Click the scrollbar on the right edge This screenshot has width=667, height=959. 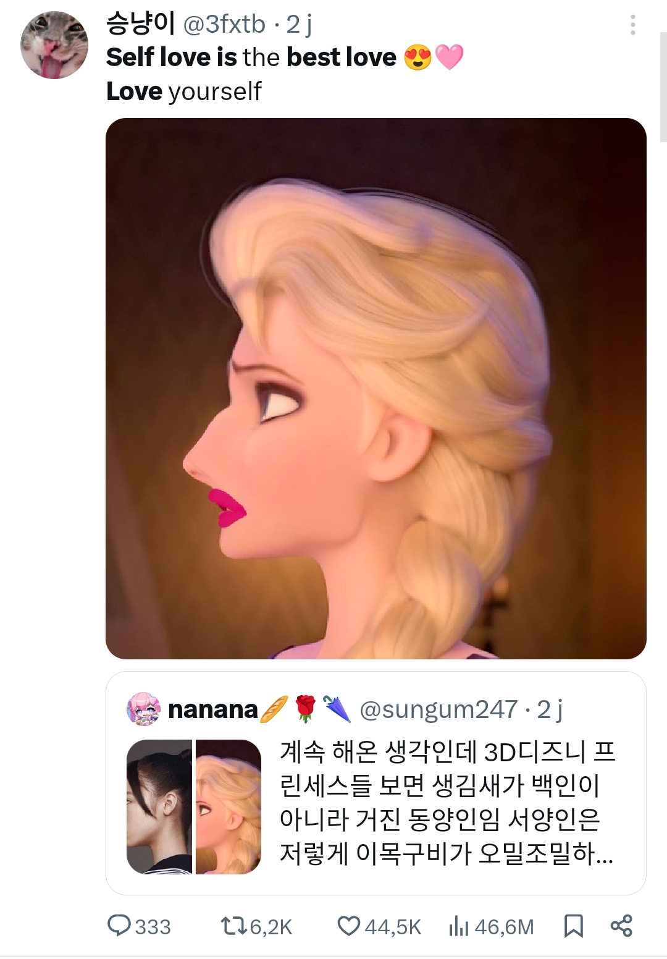point(663,87)
